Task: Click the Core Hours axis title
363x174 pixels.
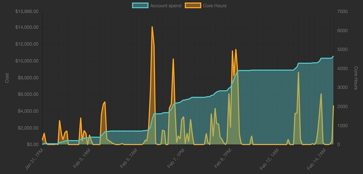Action: pos(356,78)
